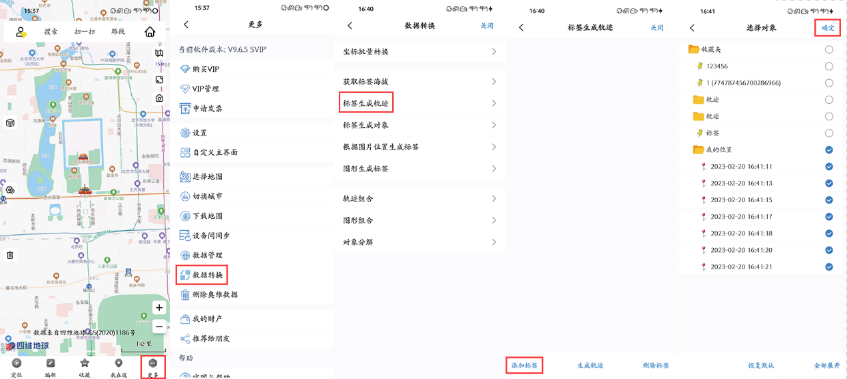This screenshot has height=379, width=847.
Task: Tap the convert icon beside 数据转换
Action: 185,275
